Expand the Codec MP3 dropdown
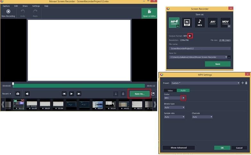 (x=183, y=98)
